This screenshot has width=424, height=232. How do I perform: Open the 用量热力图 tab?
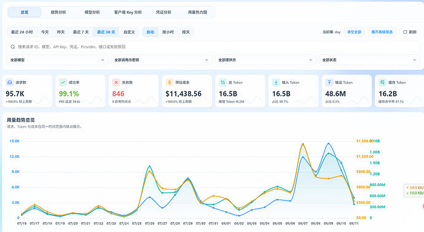pyautogui.click(x=197, y=12)
